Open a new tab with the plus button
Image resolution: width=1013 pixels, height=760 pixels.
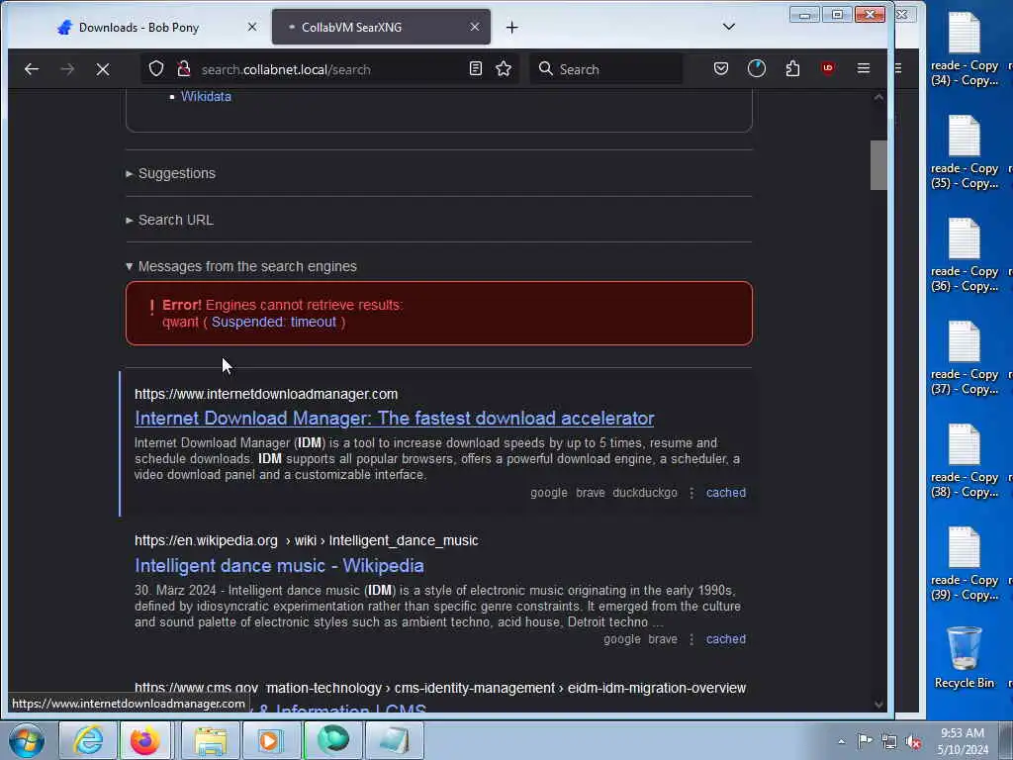(511, 27)
